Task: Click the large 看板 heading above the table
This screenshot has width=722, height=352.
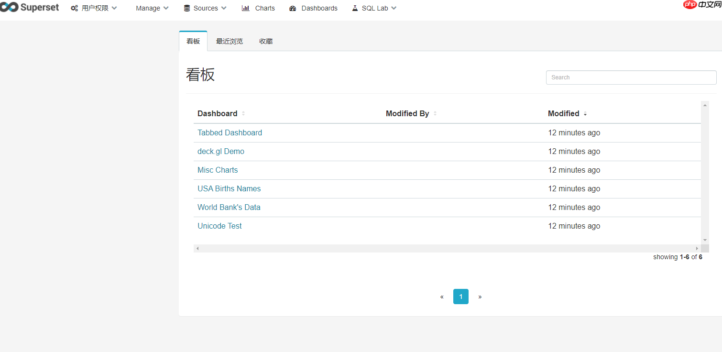Action: pos(200,75)
